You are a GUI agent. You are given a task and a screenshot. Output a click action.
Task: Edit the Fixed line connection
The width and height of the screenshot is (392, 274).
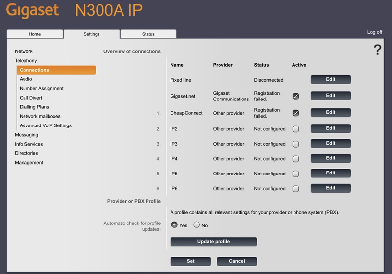tap(330, 79)
